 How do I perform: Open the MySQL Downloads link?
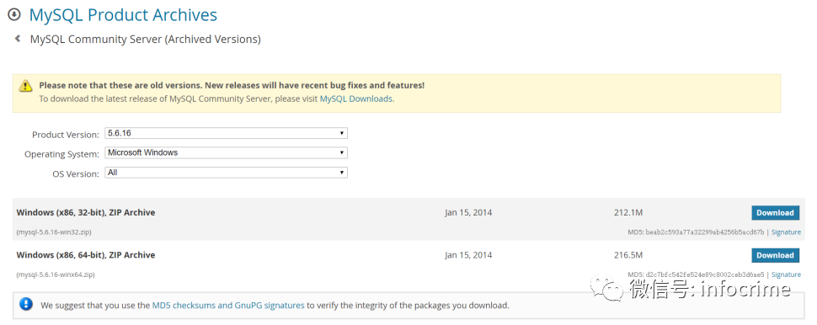(356, 99)
